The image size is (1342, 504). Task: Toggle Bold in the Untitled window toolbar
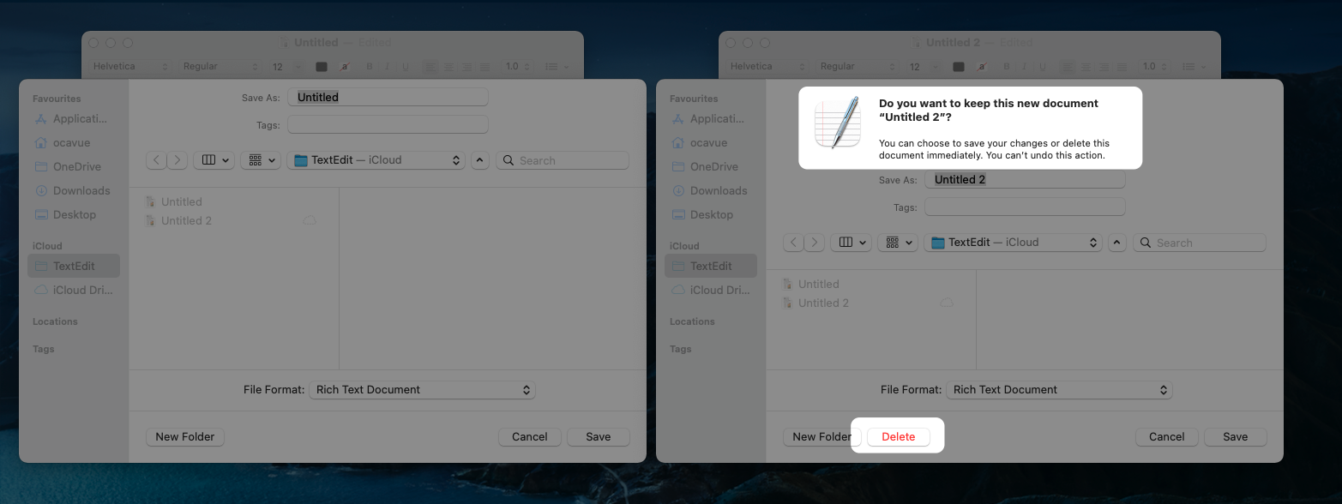(370, 66)
